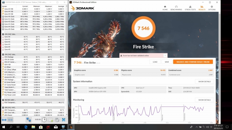Click the network icon in system tray
This screenshot has height=130, width=232.
[204, 127]
